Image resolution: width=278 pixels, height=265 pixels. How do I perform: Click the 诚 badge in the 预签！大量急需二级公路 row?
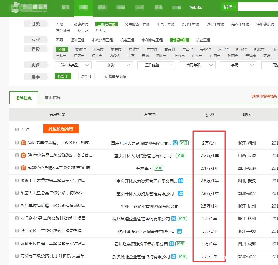[x=181, y=193]
